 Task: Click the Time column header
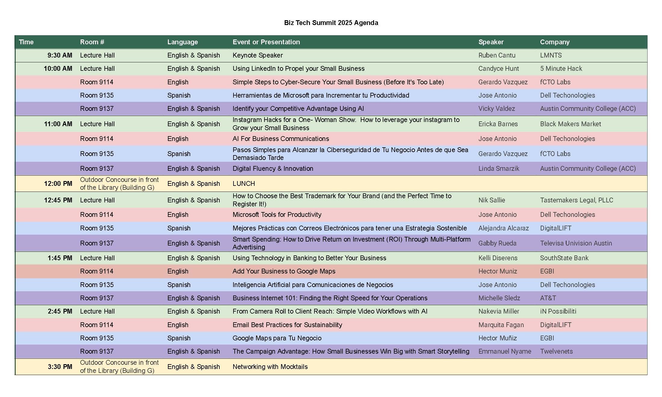point(26,42)
